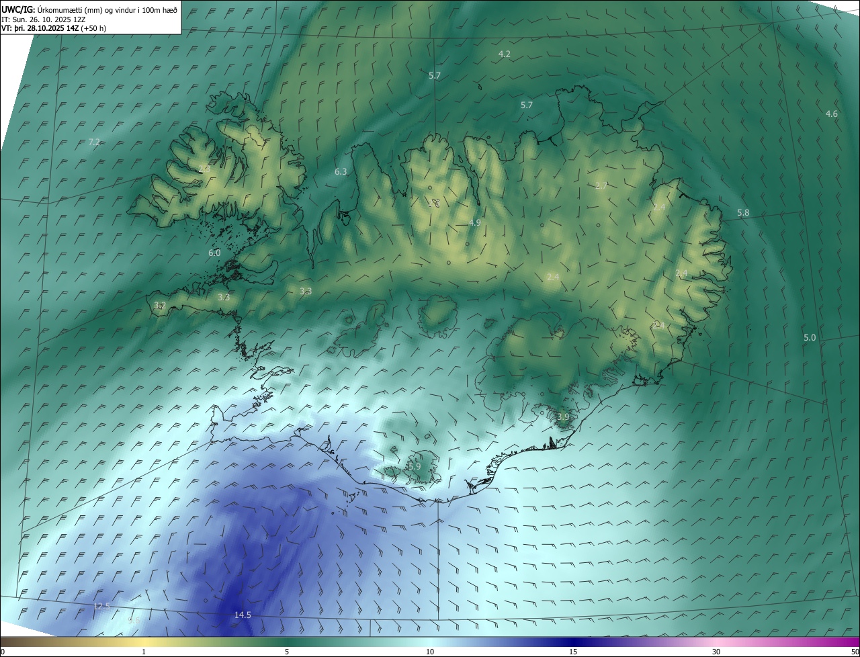Click the 2.7 value in northeast Iceland

pyautogui.click(x=601, y=186)
